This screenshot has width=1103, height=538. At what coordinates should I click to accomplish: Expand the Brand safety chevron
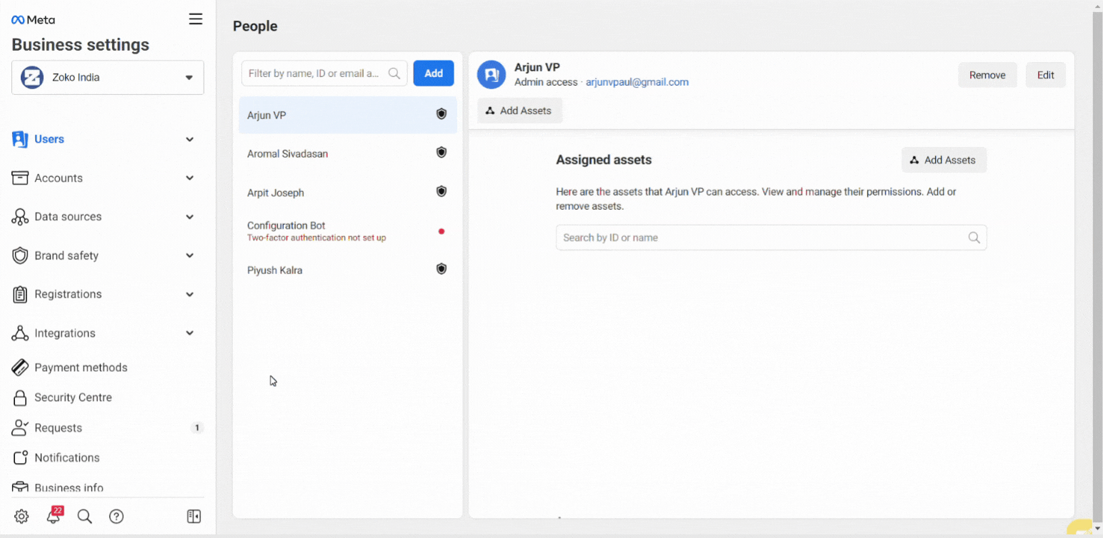click(189, 255)
